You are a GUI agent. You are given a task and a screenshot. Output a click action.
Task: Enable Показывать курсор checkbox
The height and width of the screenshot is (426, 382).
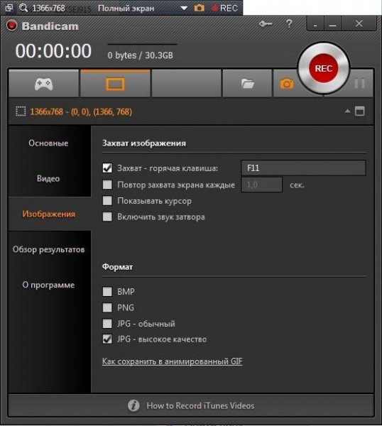click(107, 201)
